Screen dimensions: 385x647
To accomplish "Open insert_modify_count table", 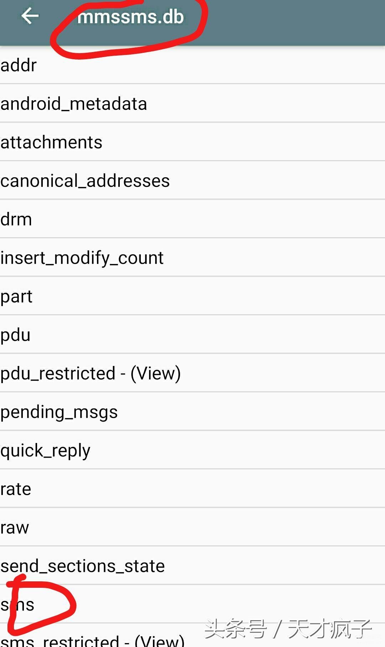I will [192, 258].
